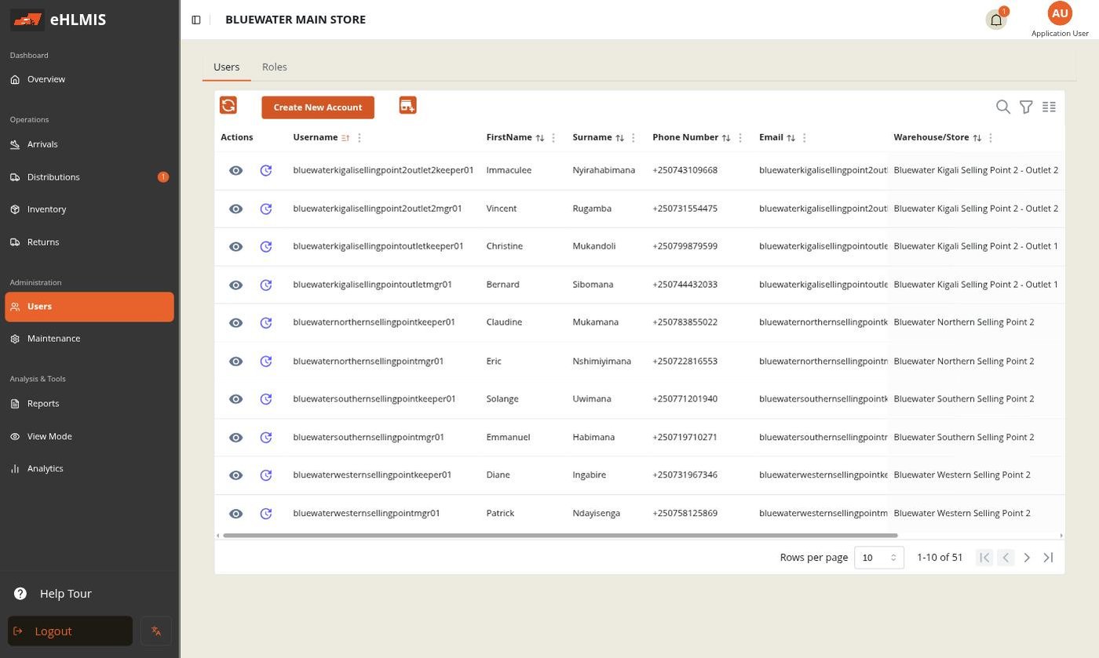Click reset icon for bluewaternorthernsellingpointkeeper01

pos(266,322)
